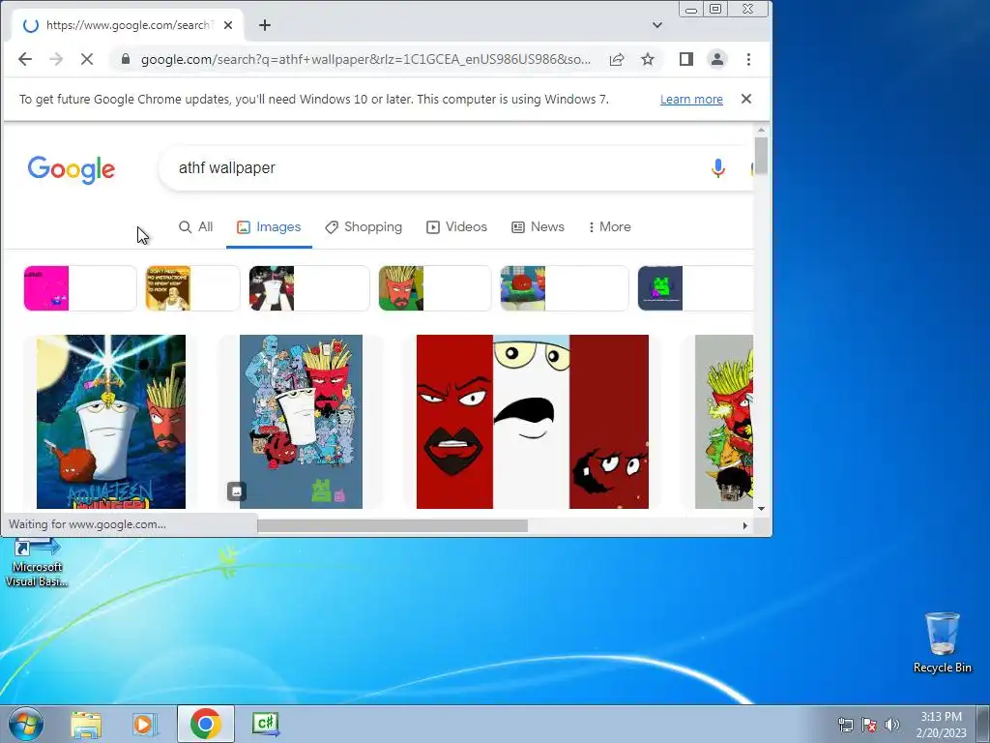
Task: Open a new tab with plus icon
Action: 265,25
